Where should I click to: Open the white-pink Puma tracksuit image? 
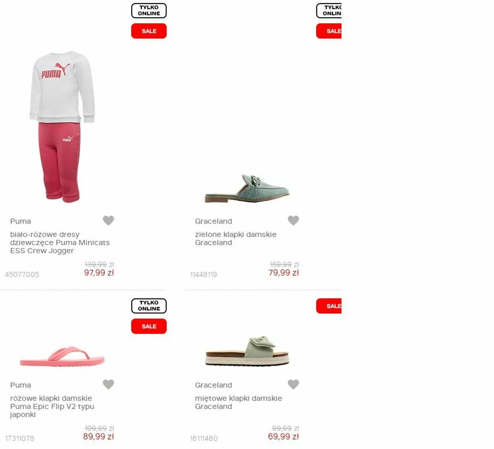[x=62, y=127]
